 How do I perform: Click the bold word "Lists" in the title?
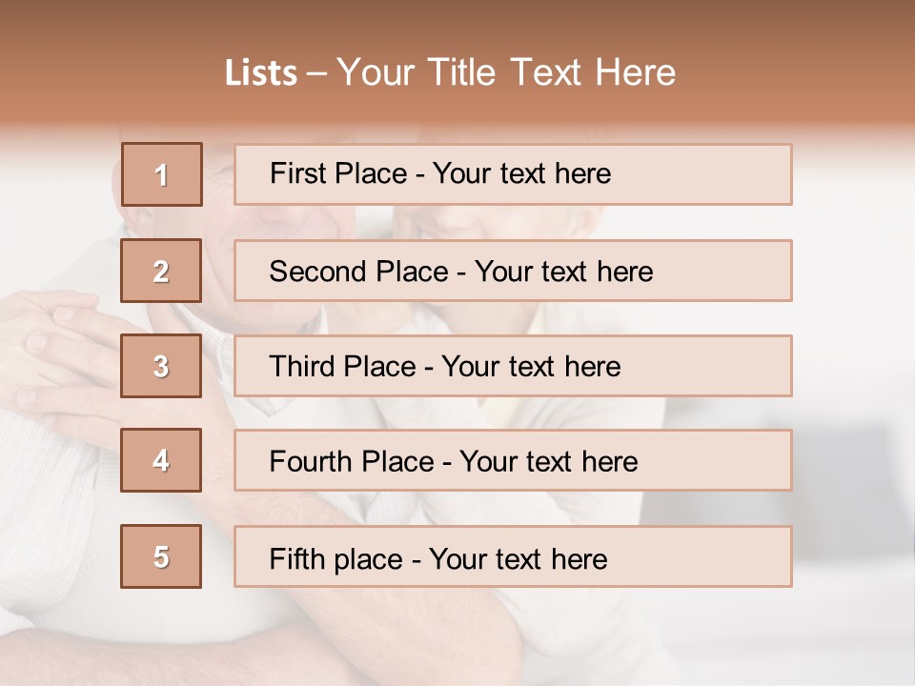click(x=260, y=72)
